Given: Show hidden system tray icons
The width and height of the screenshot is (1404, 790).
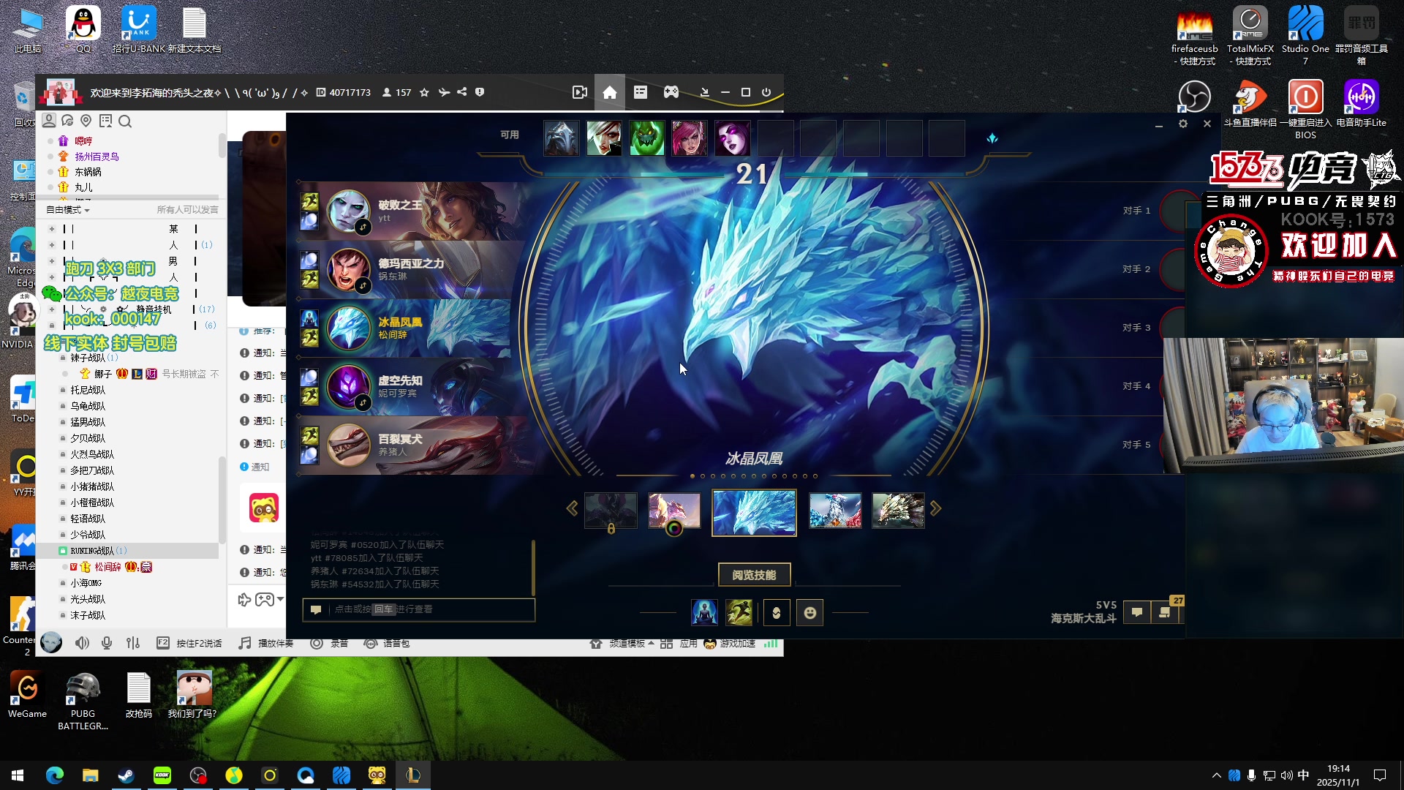Looking at the screenshot, I should click(1216, 775).
